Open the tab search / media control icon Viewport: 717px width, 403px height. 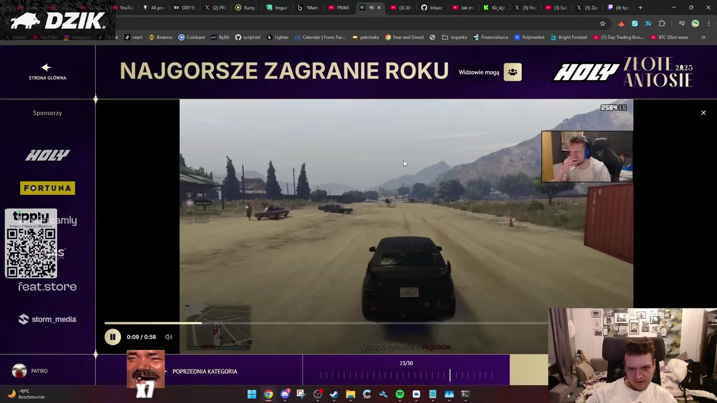[682, 24]
